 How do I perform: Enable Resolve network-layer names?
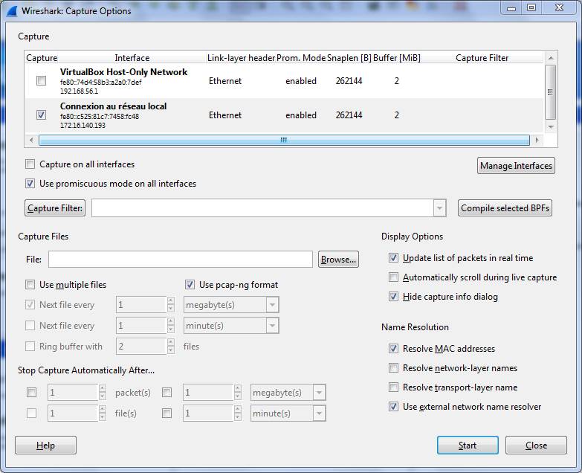[x=393, y=367]
